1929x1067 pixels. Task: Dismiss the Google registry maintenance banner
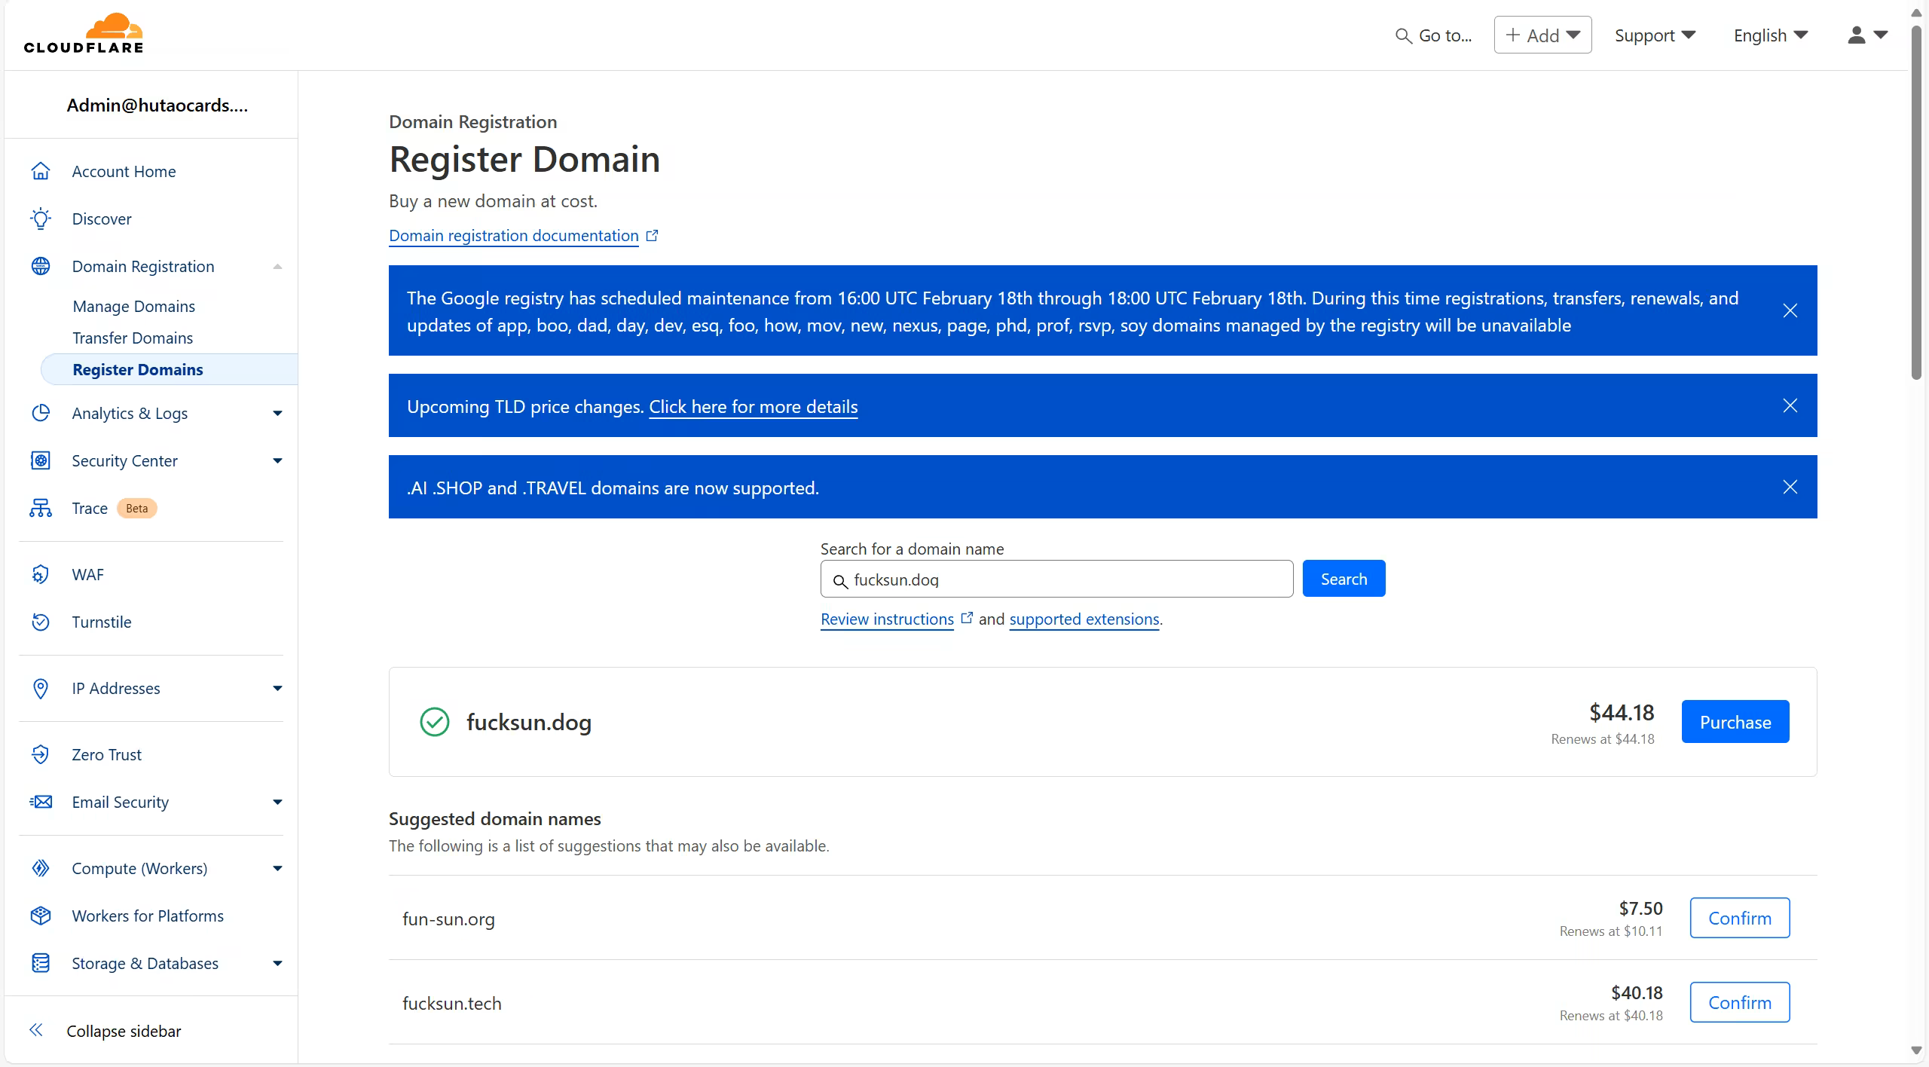(x=1790, y=310)
